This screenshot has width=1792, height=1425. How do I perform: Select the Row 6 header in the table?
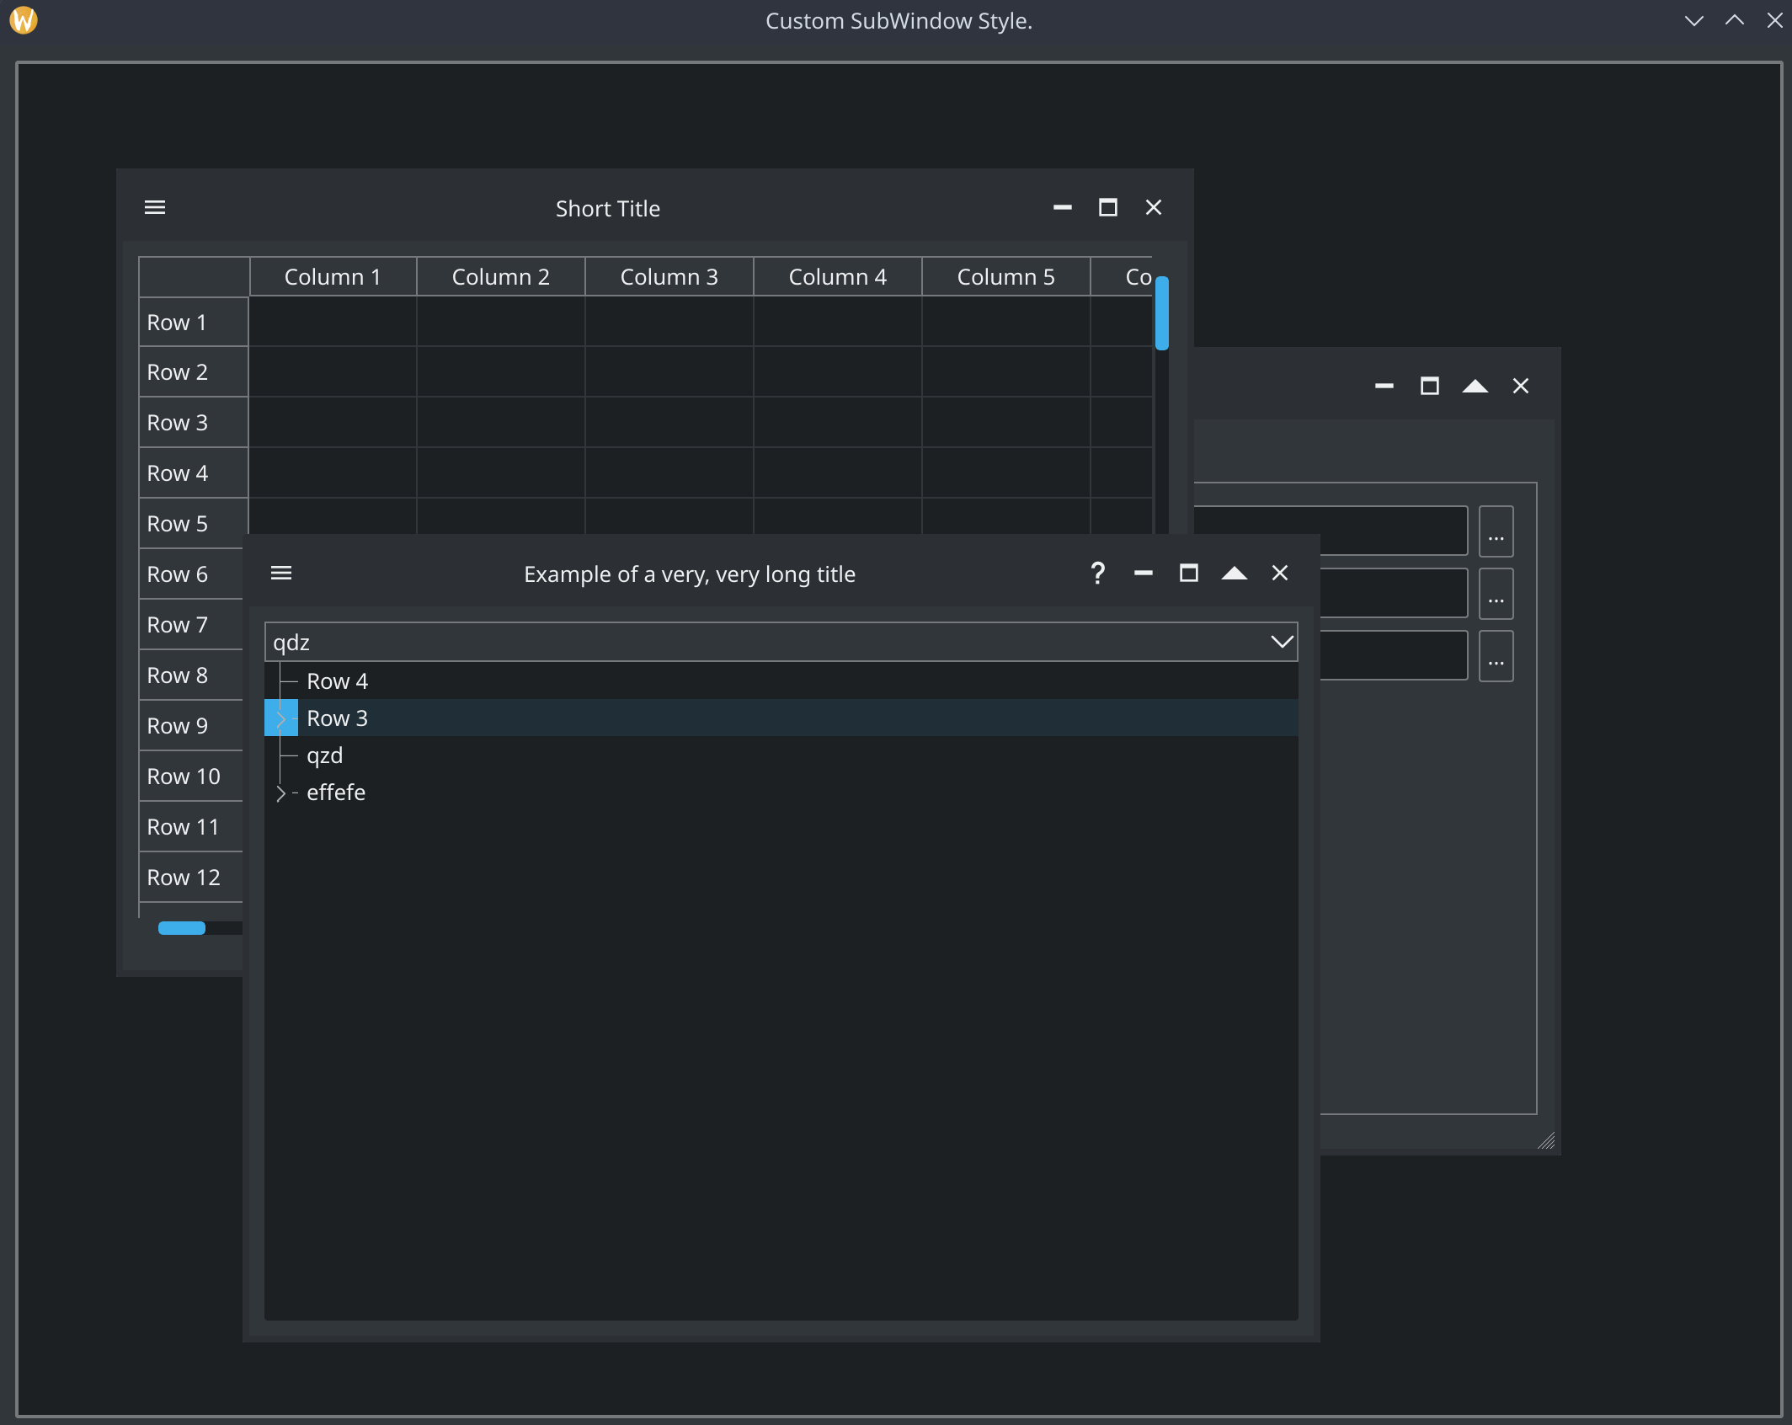pos(191,574)
